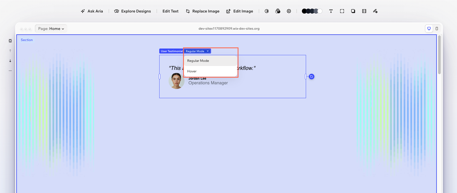Click the site URL in address bar
457x193 pixels.
tap(229, 29)
